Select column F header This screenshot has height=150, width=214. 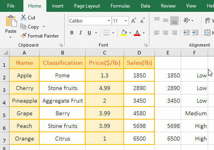coord(194,52)
